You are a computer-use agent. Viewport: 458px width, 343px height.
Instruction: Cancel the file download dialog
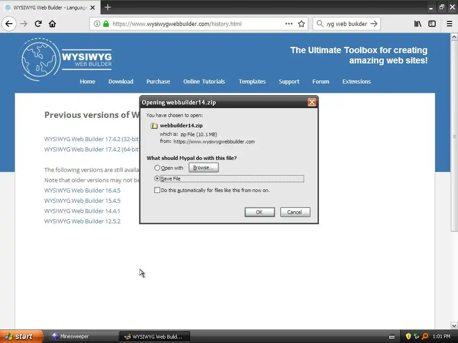[295, 212]
